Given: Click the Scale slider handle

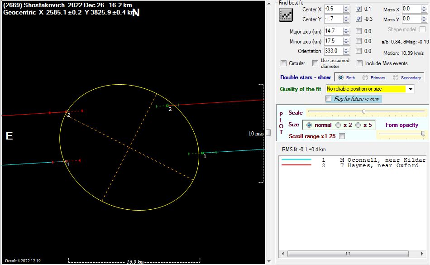Looking at the screenshot, I should pos(364,112).
